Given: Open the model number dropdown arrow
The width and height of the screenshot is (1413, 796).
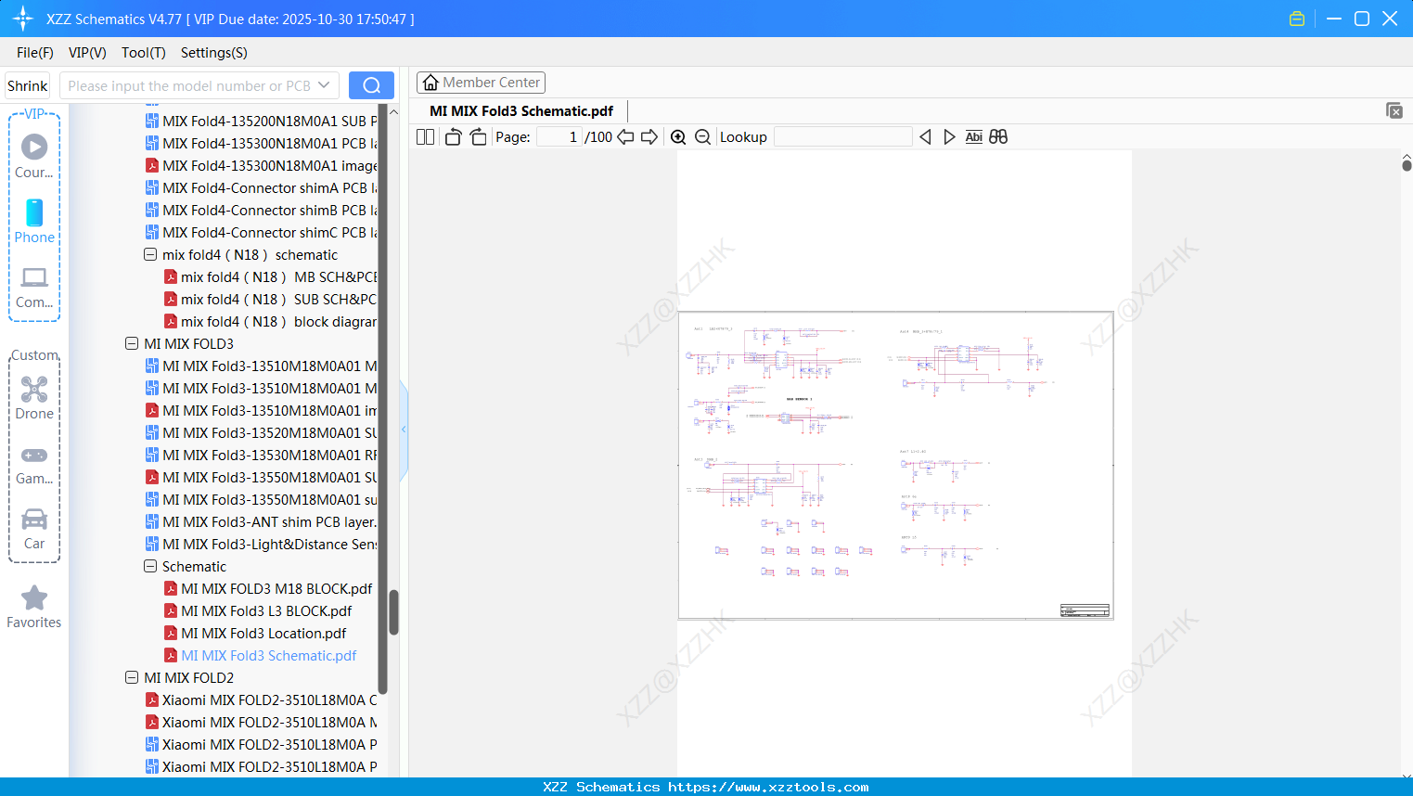Looking at the screenshot, I should (324, 85).
